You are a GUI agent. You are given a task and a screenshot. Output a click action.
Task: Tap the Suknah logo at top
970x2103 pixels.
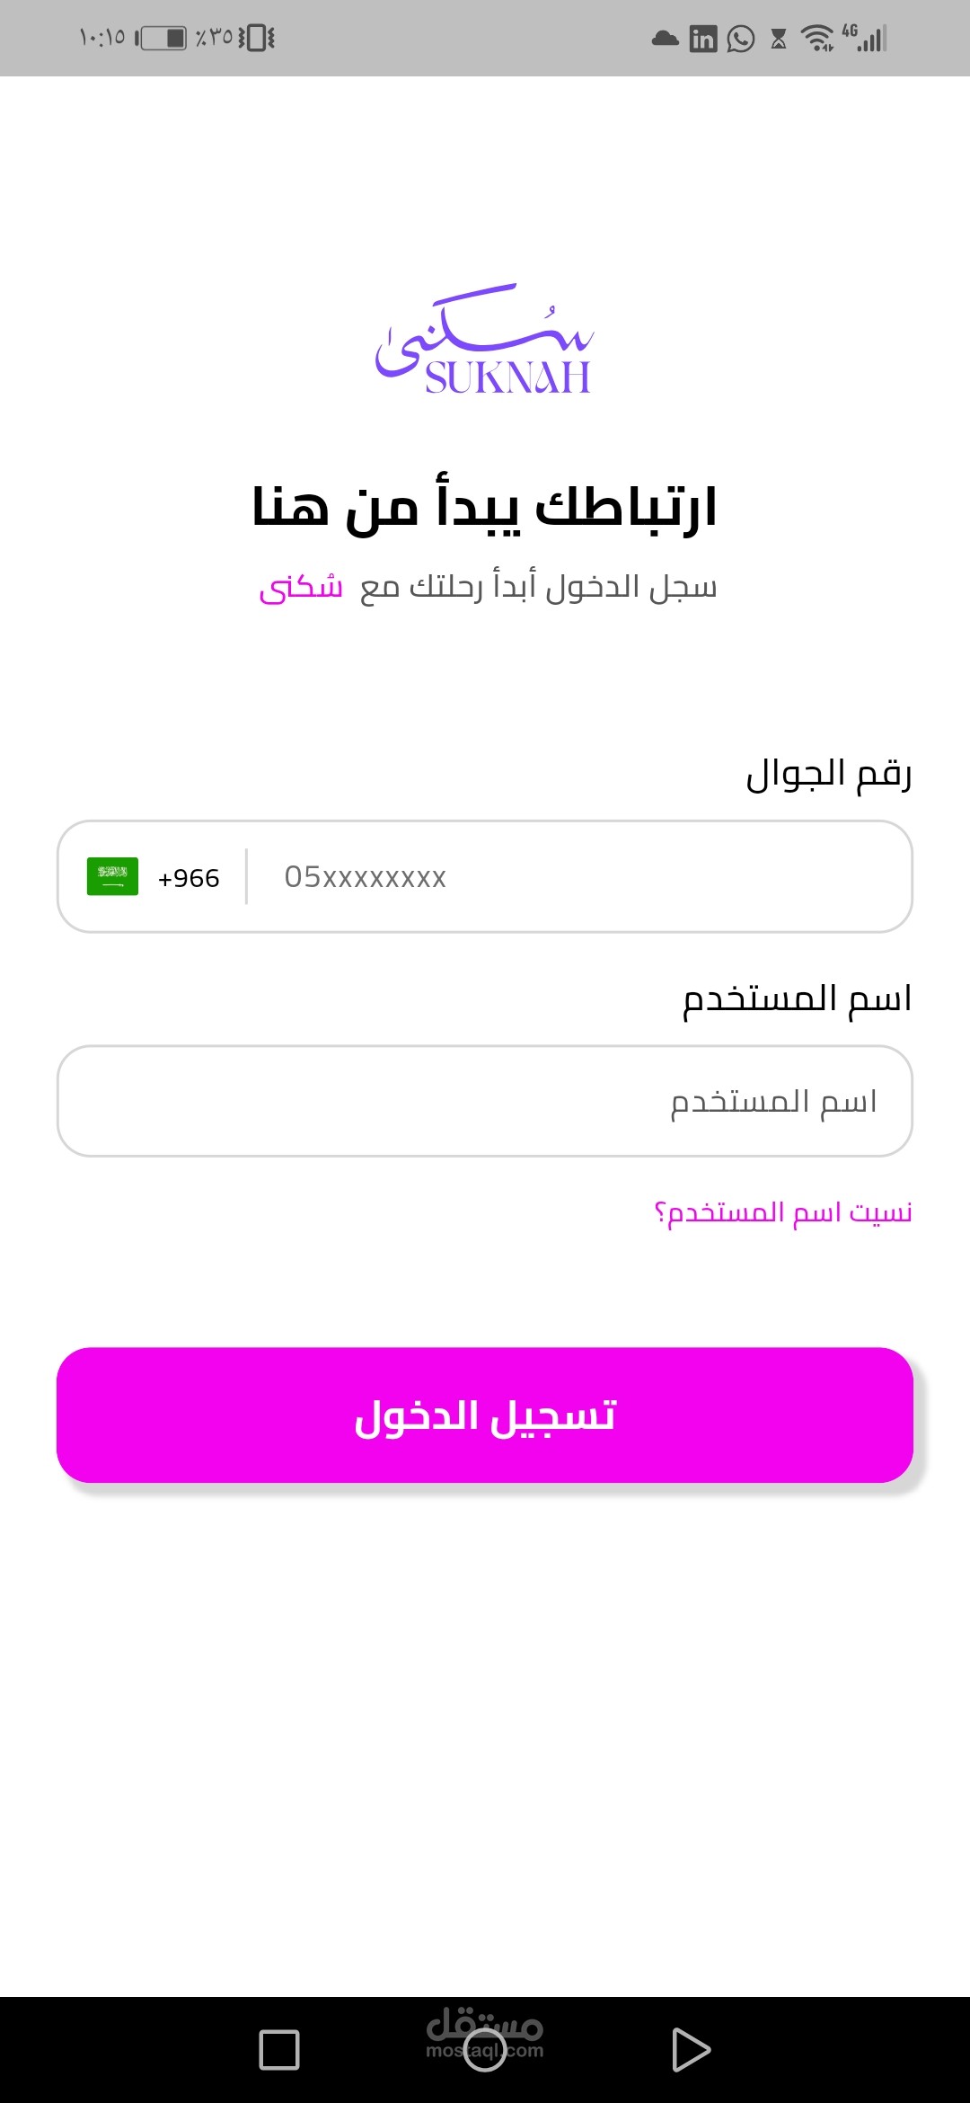pos(485,342)
